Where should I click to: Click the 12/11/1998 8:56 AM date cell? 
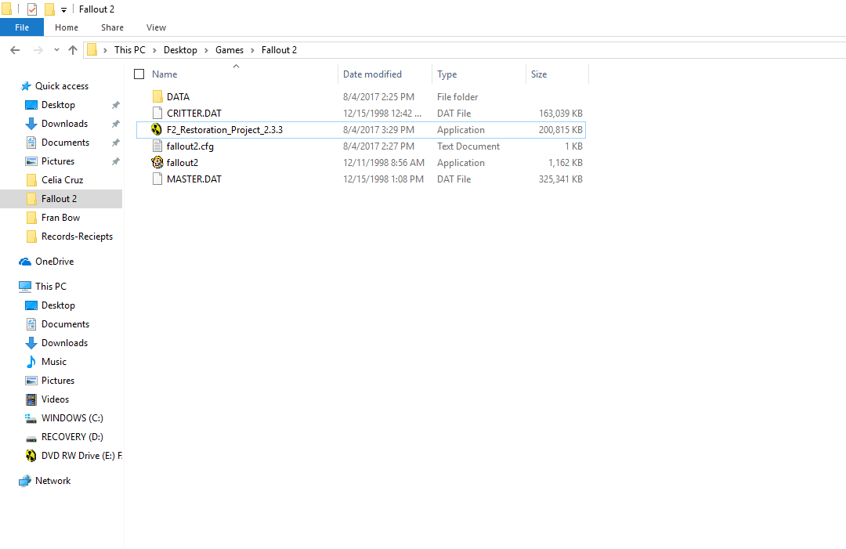pyautogui.click(x=384, y=163)
